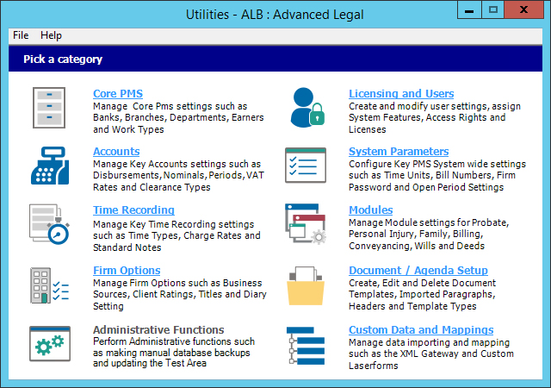Open the Licensing and Users link
Viewport: 551px width, 388px height.
(401, 93)
